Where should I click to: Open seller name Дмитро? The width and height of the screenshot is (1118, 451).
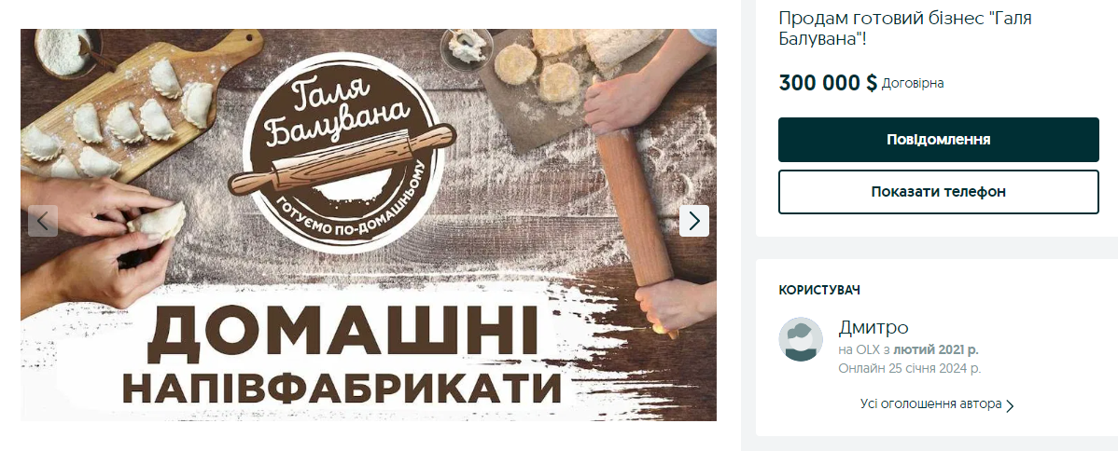click(x=873, y=328)
